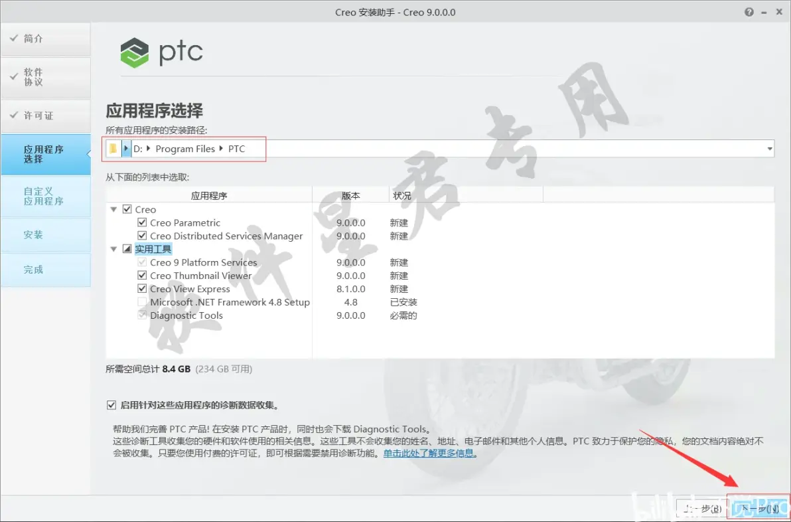791x522 pixels.
Task: Collapse the 实用工具 tree group
Action: tap(113, 249)
